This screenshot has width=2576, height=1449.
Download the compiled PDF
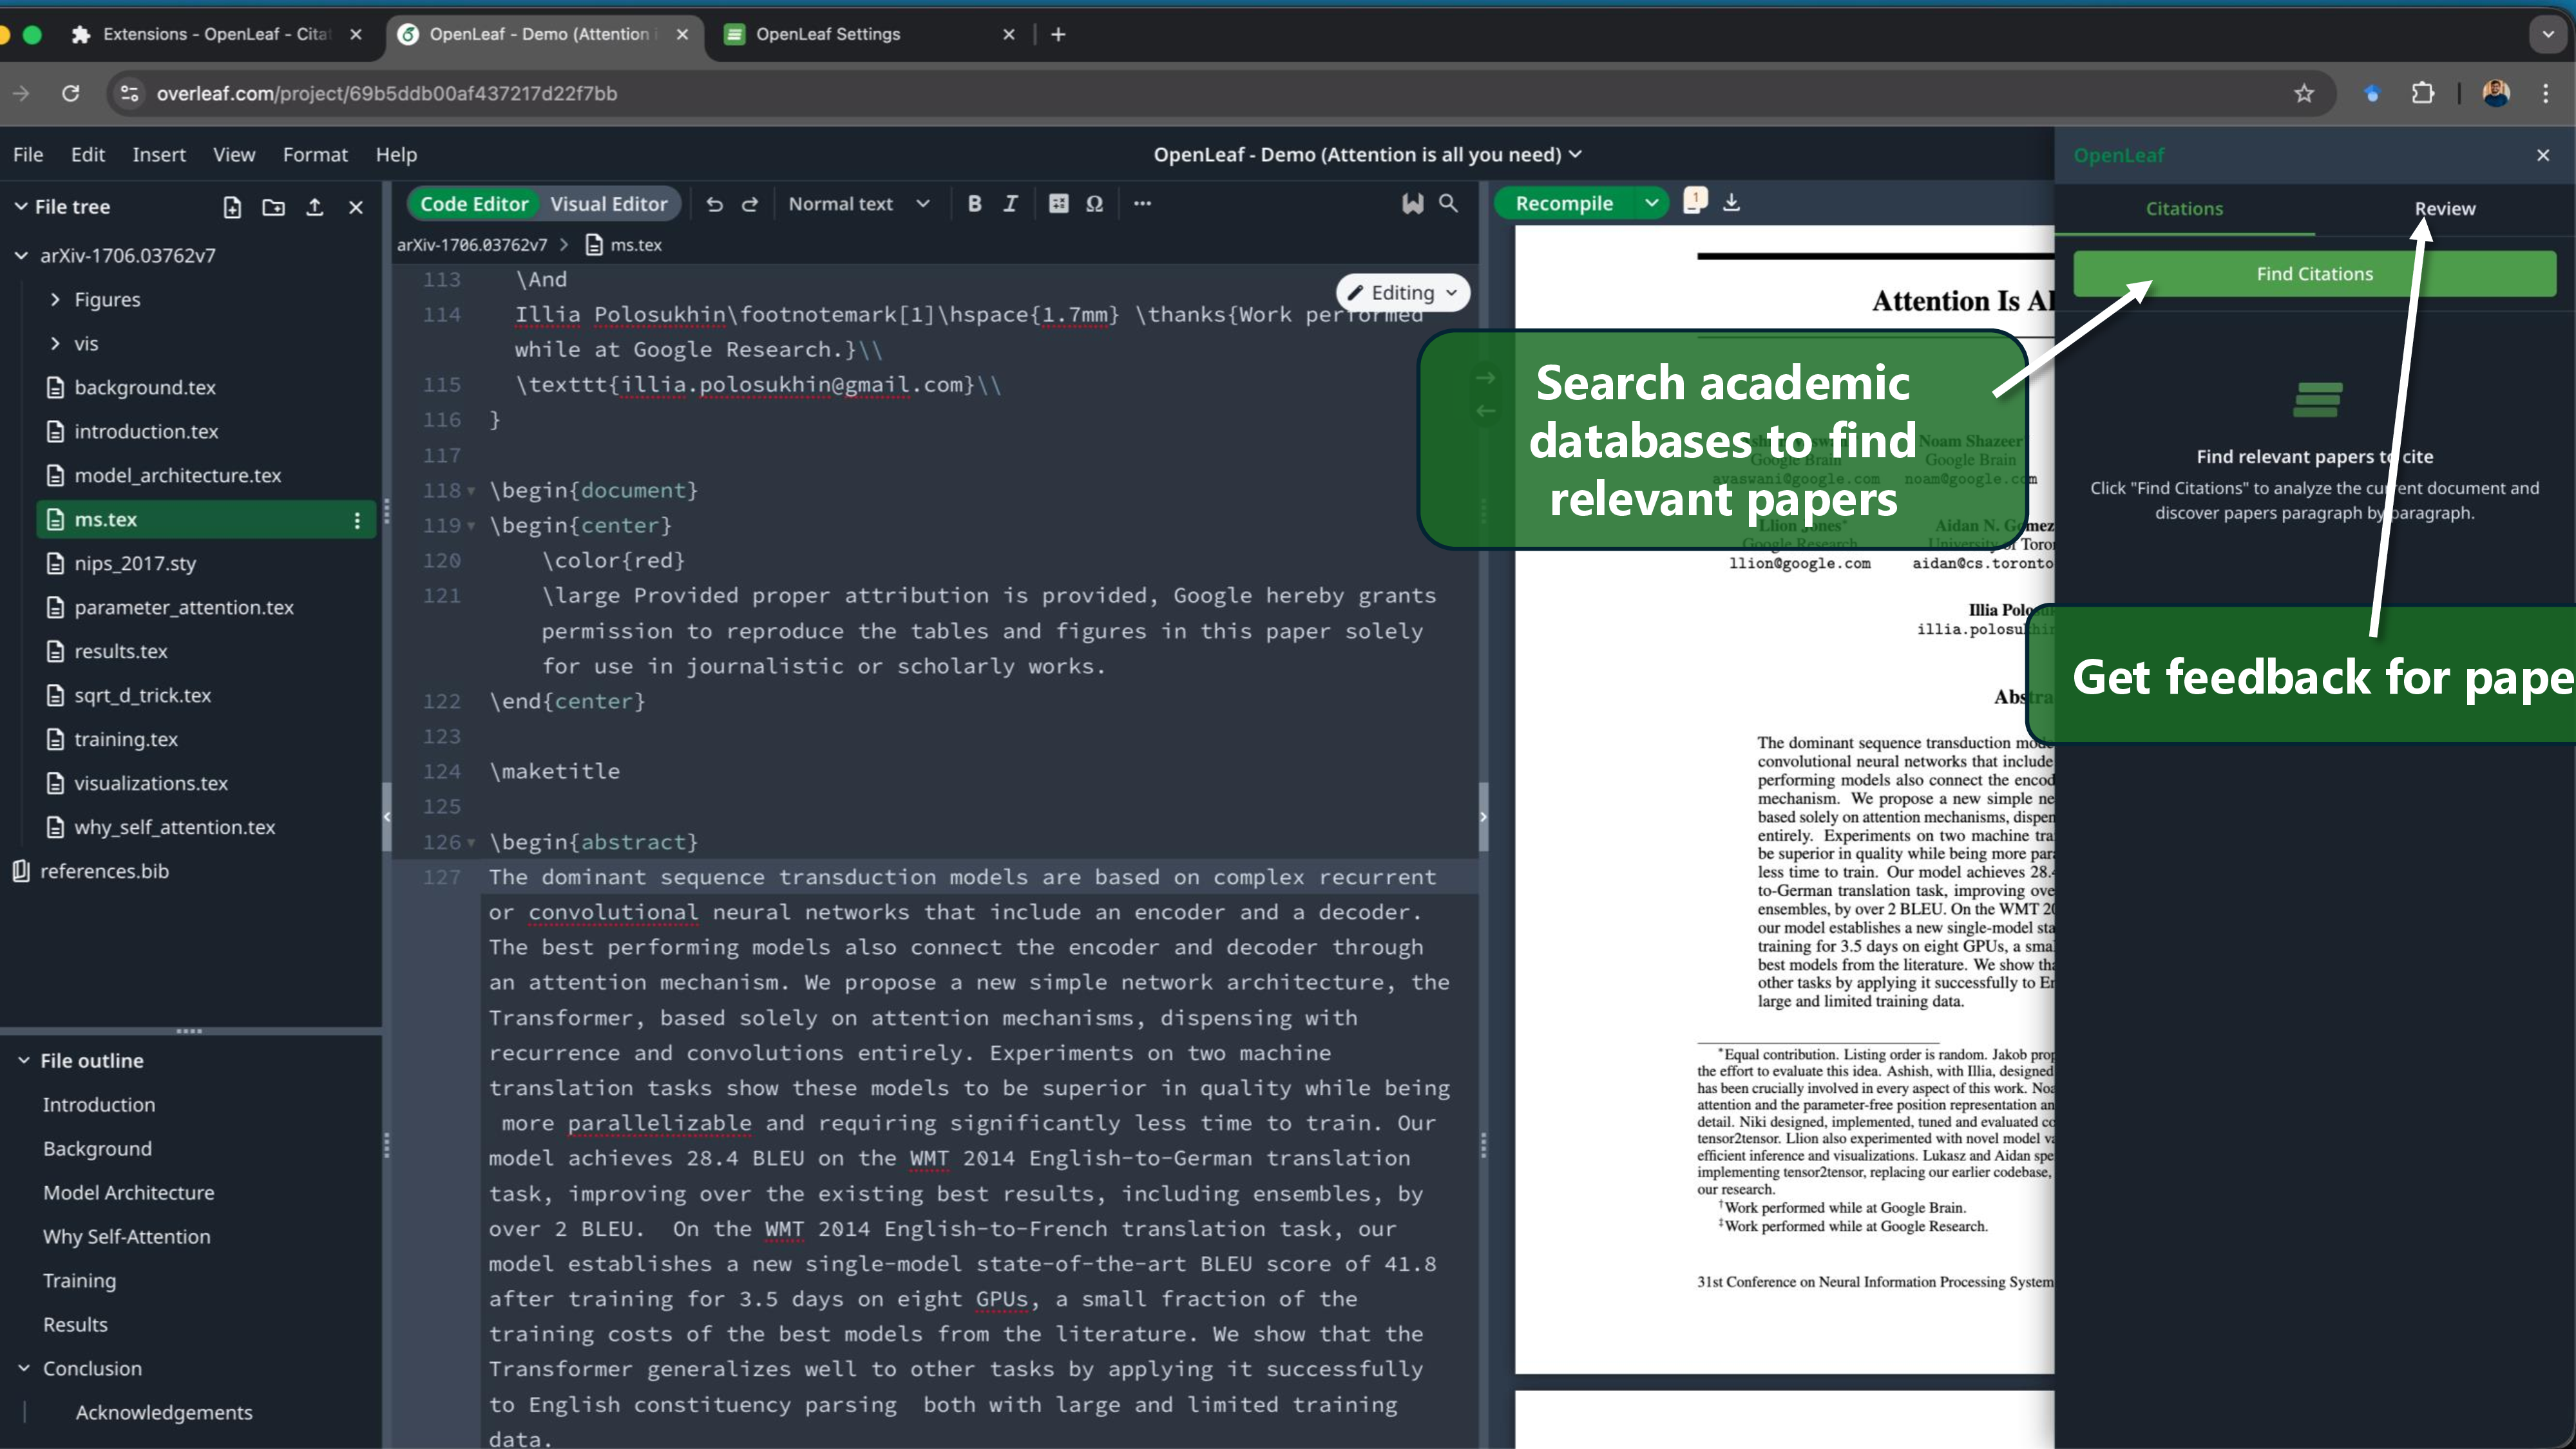click(1731, 203)
